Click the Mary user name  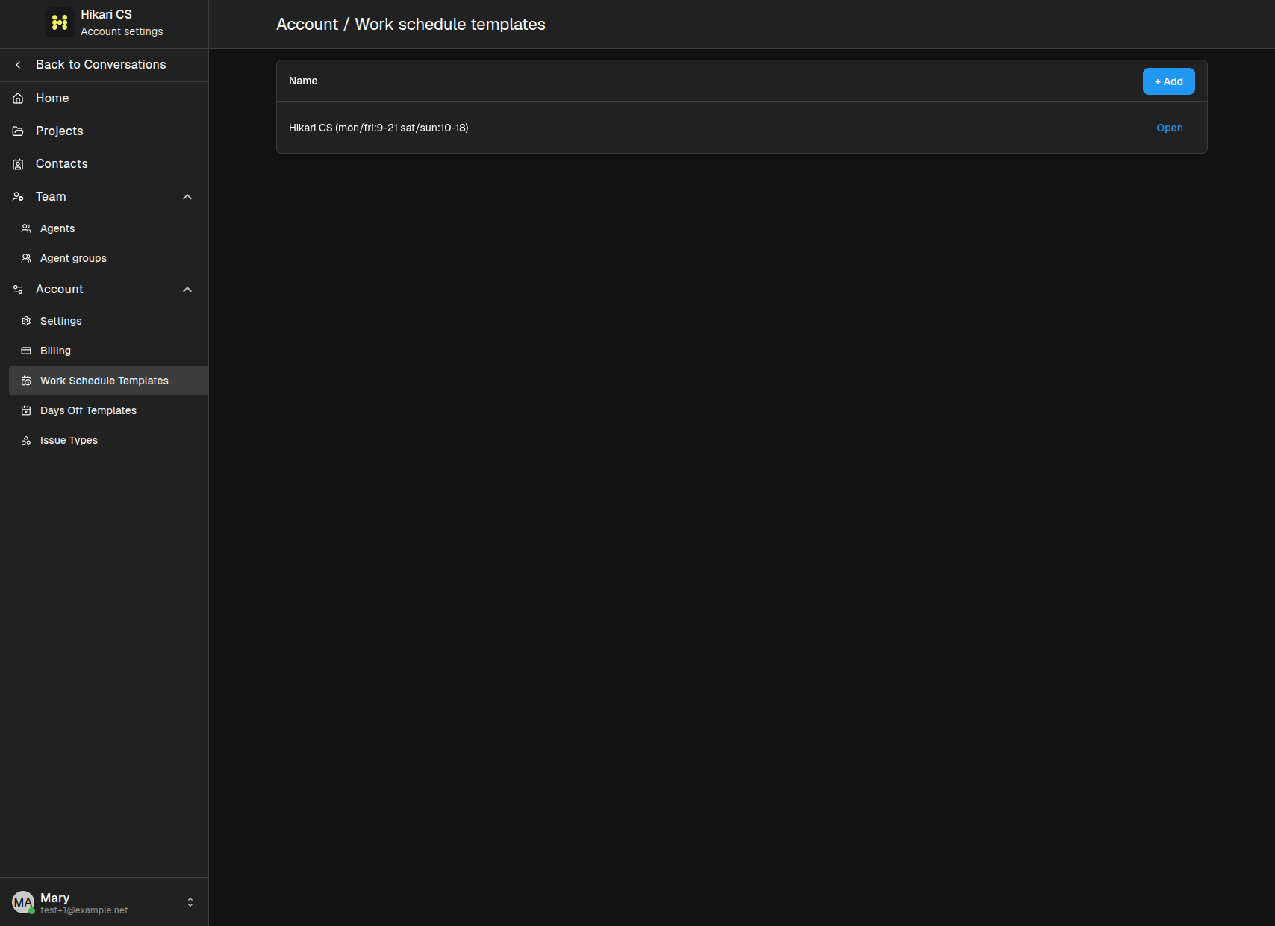click(54, 898)
